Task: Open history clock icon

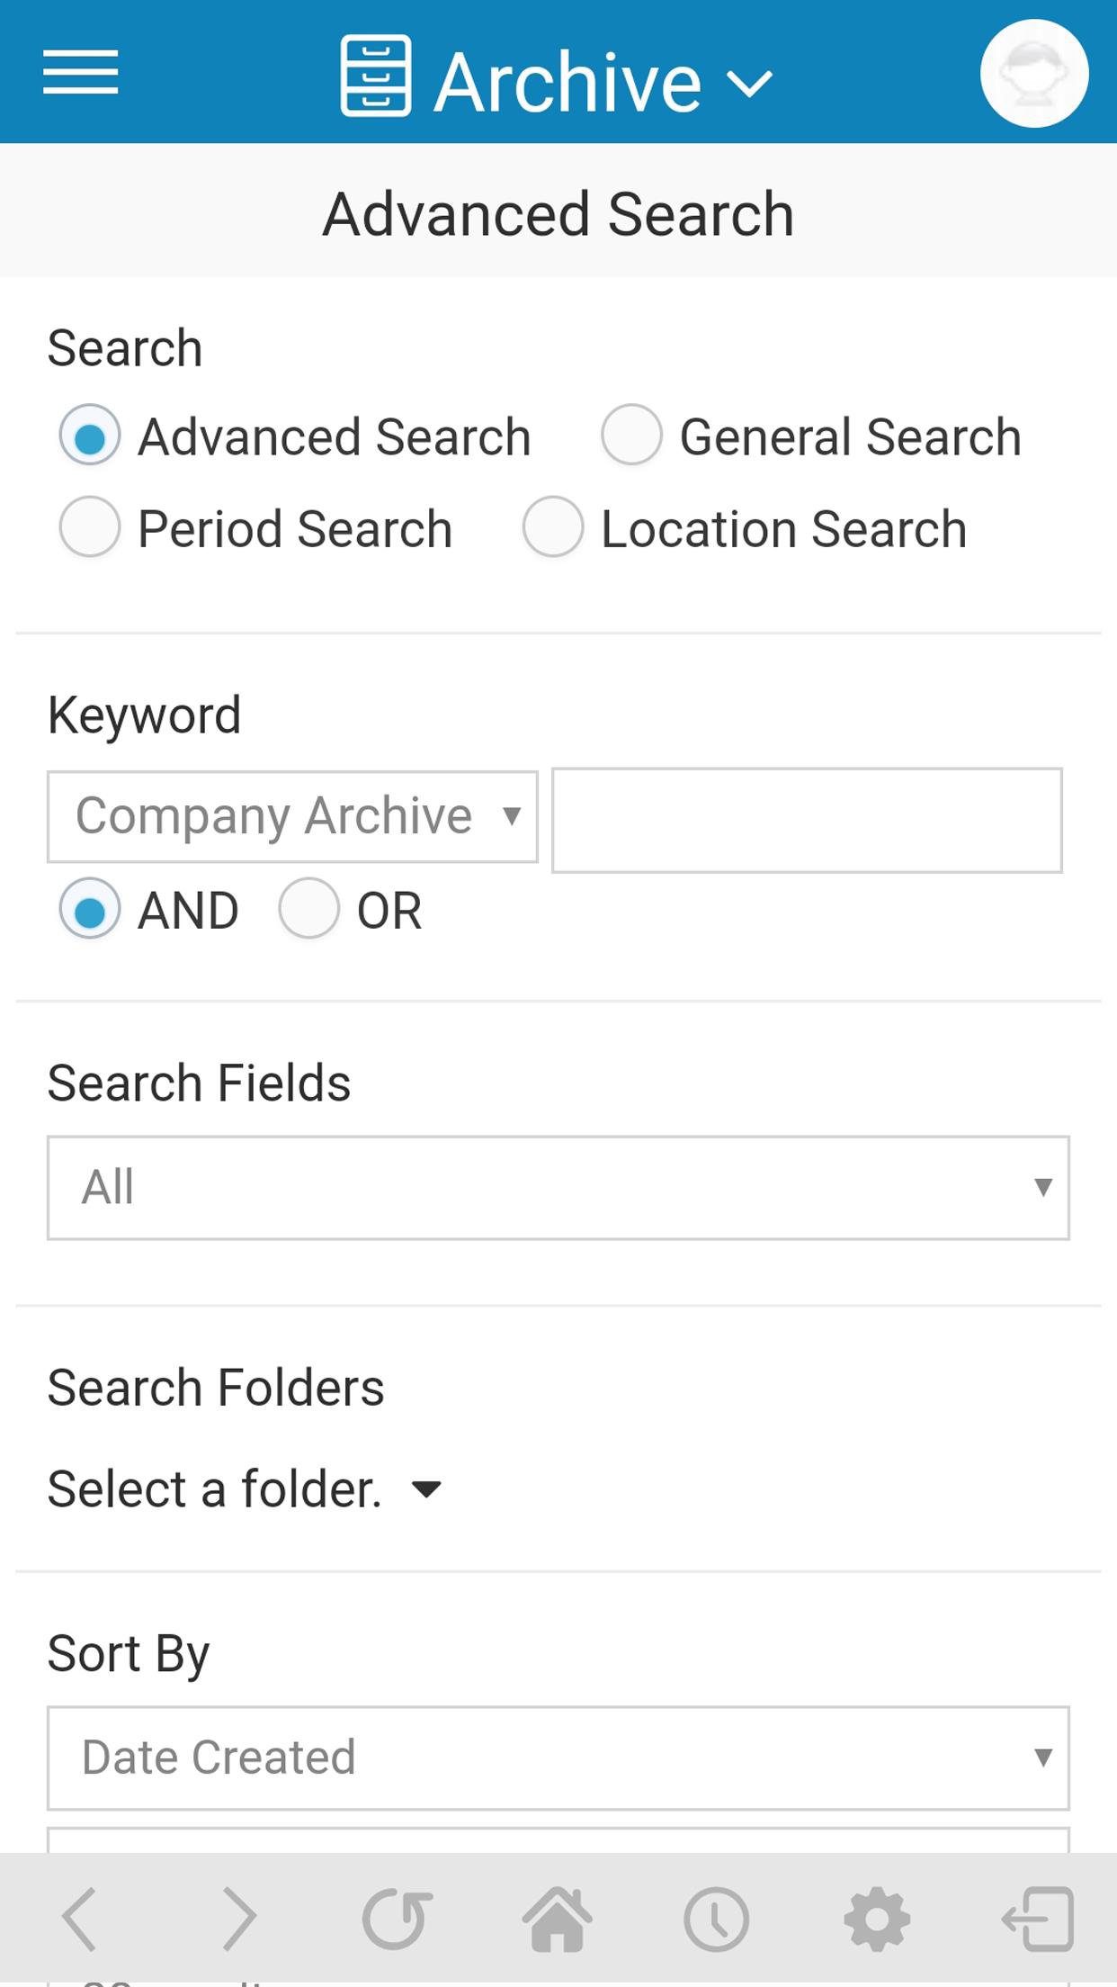Action: [x=716, y=1918]
